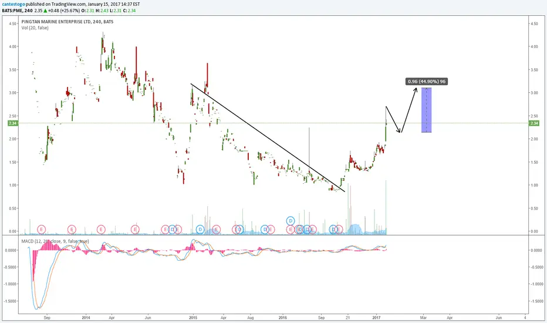The width and height of the screenshot is (547, 323).
Task: Click the 4.50 label on the right price axis
Action: pyautogui.click(x=534, y=23)
